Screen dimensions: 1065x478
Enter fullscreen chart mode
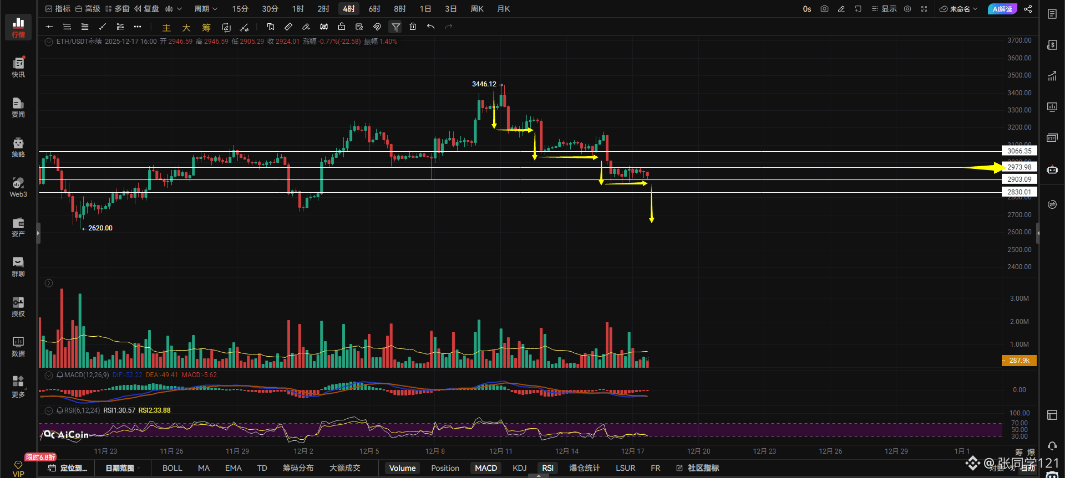(924, 9)
